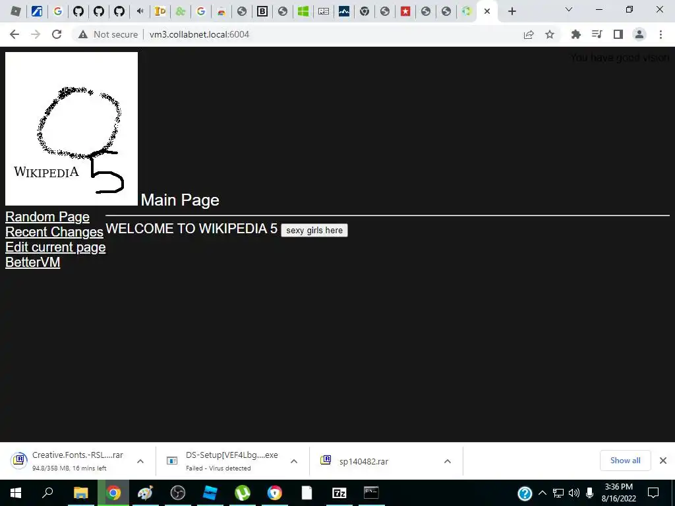675x506 pixels.
Task: Open the Edit current page link
Action: (55, 248)
